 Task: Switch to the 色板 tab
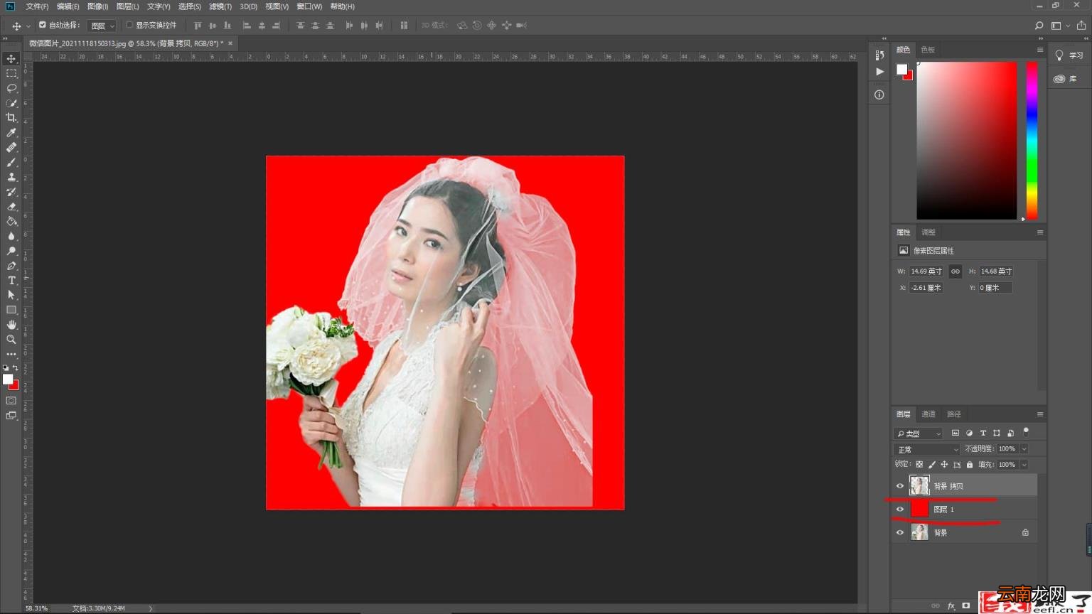pos(928,50)
